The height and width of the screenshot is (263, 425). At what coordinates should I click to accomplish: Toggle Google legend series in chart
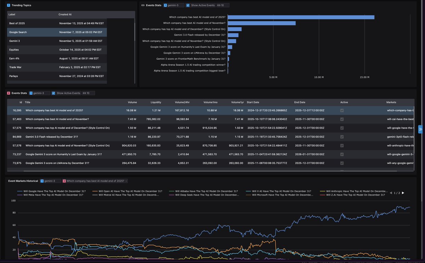[x=51, y=191]
